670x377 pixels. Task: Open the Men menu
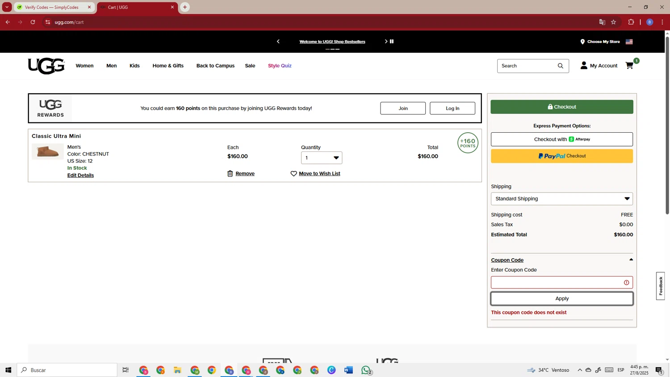112,66
